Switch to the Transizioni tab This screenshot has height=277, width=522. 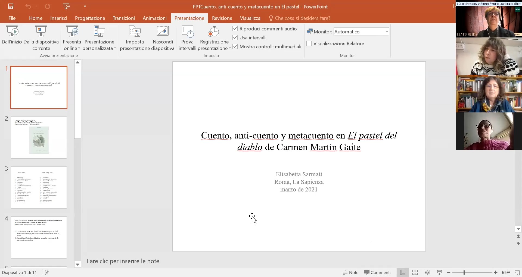pyautogui.click(x=124, y=18)
